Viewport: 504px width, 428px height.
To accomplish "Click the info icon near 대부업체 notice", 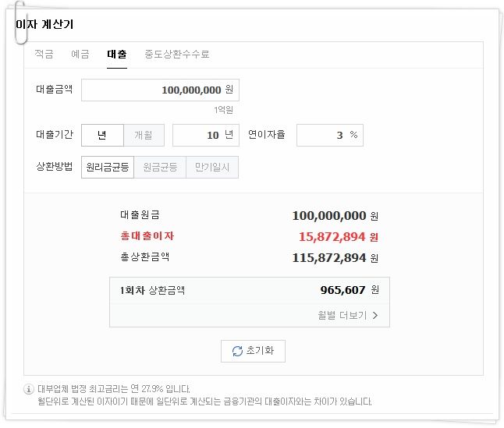I will (x=29, y=389).
